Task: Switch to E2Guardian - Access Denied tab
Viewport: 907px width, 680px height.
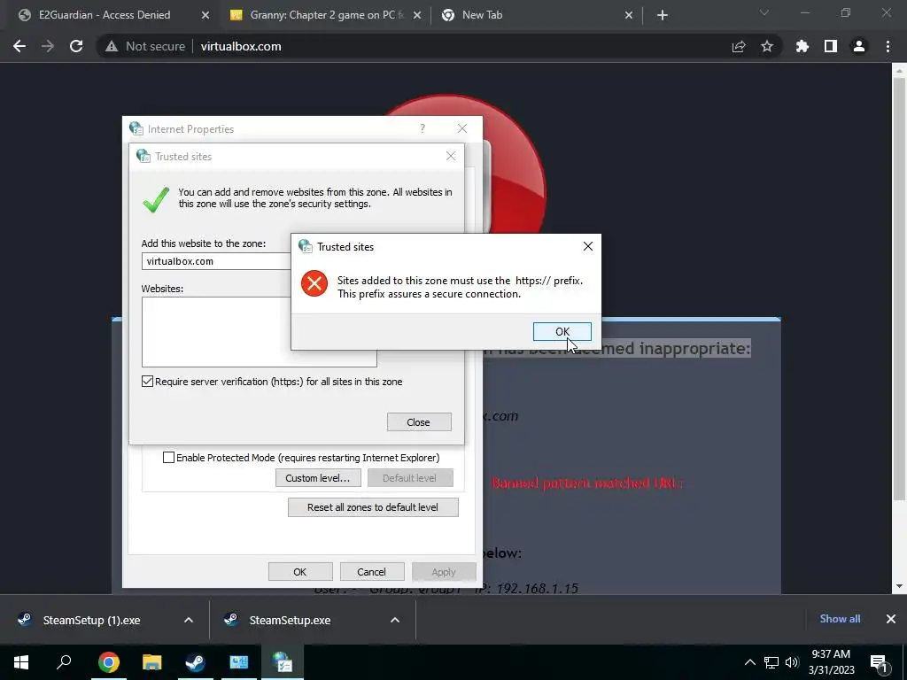Action: click(105, 15)
